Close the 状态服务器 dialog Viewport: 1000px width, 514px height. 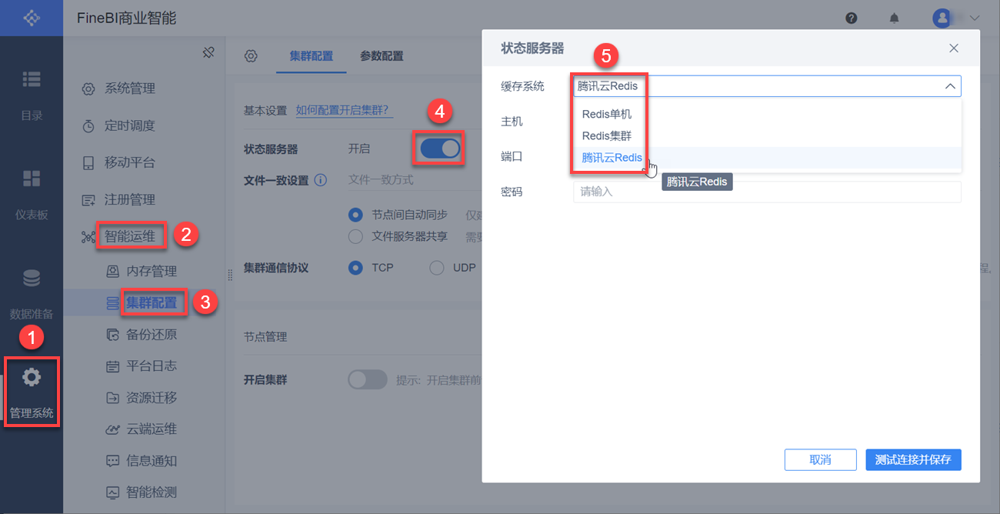click(954, 48)
